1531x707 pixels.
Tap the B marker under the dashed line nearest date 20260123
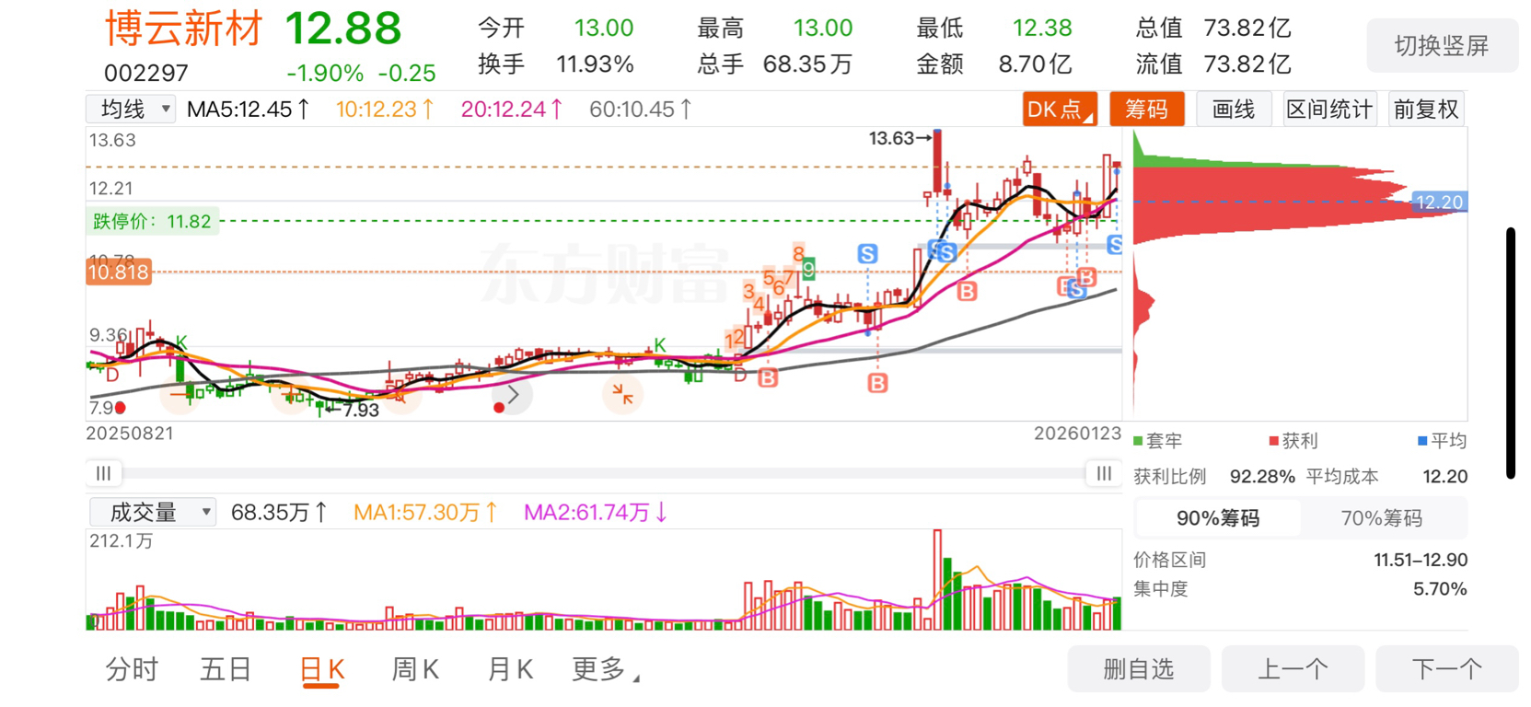click(x=1086, y=277)
